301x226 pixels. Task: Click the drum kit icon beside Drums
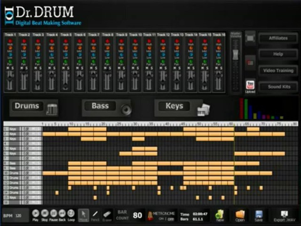tap(52, 109)
